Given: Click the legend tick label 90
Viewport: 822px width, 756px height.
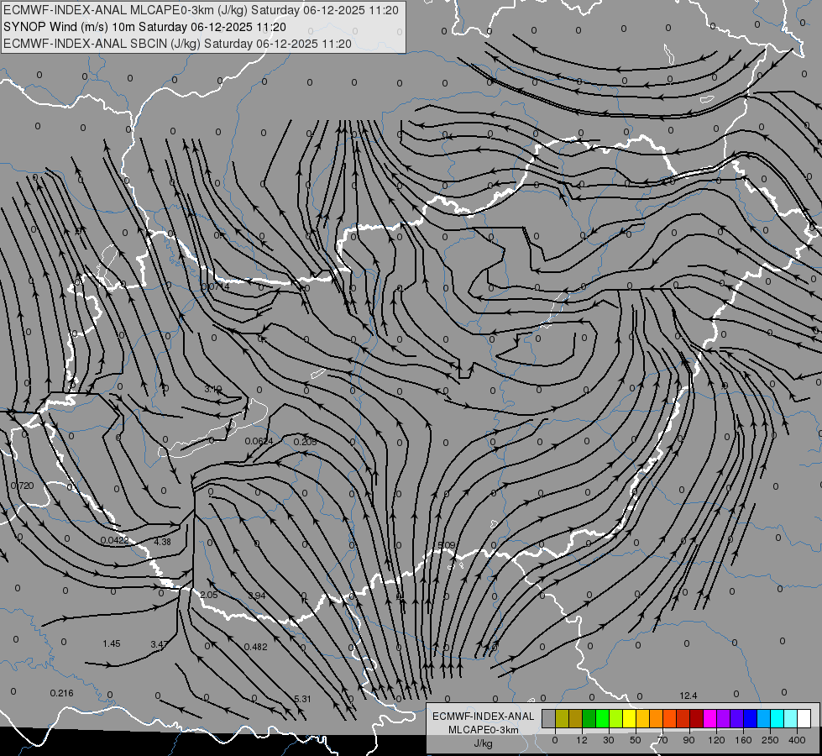Looking at the screenshot, I should 688,740.
